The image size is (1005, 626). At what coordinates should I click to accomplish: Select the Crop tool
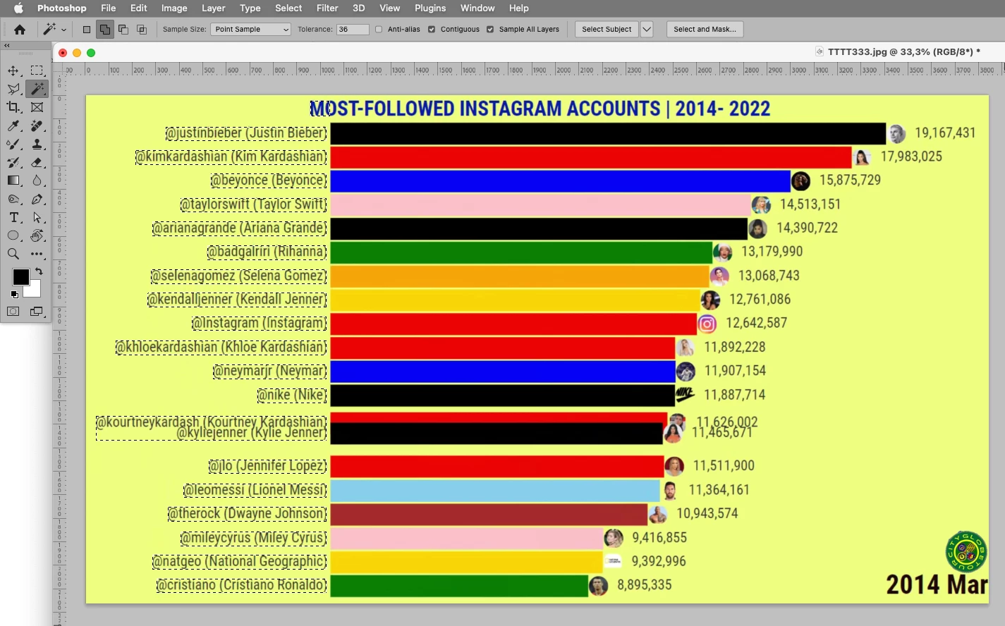coord(13,107)
